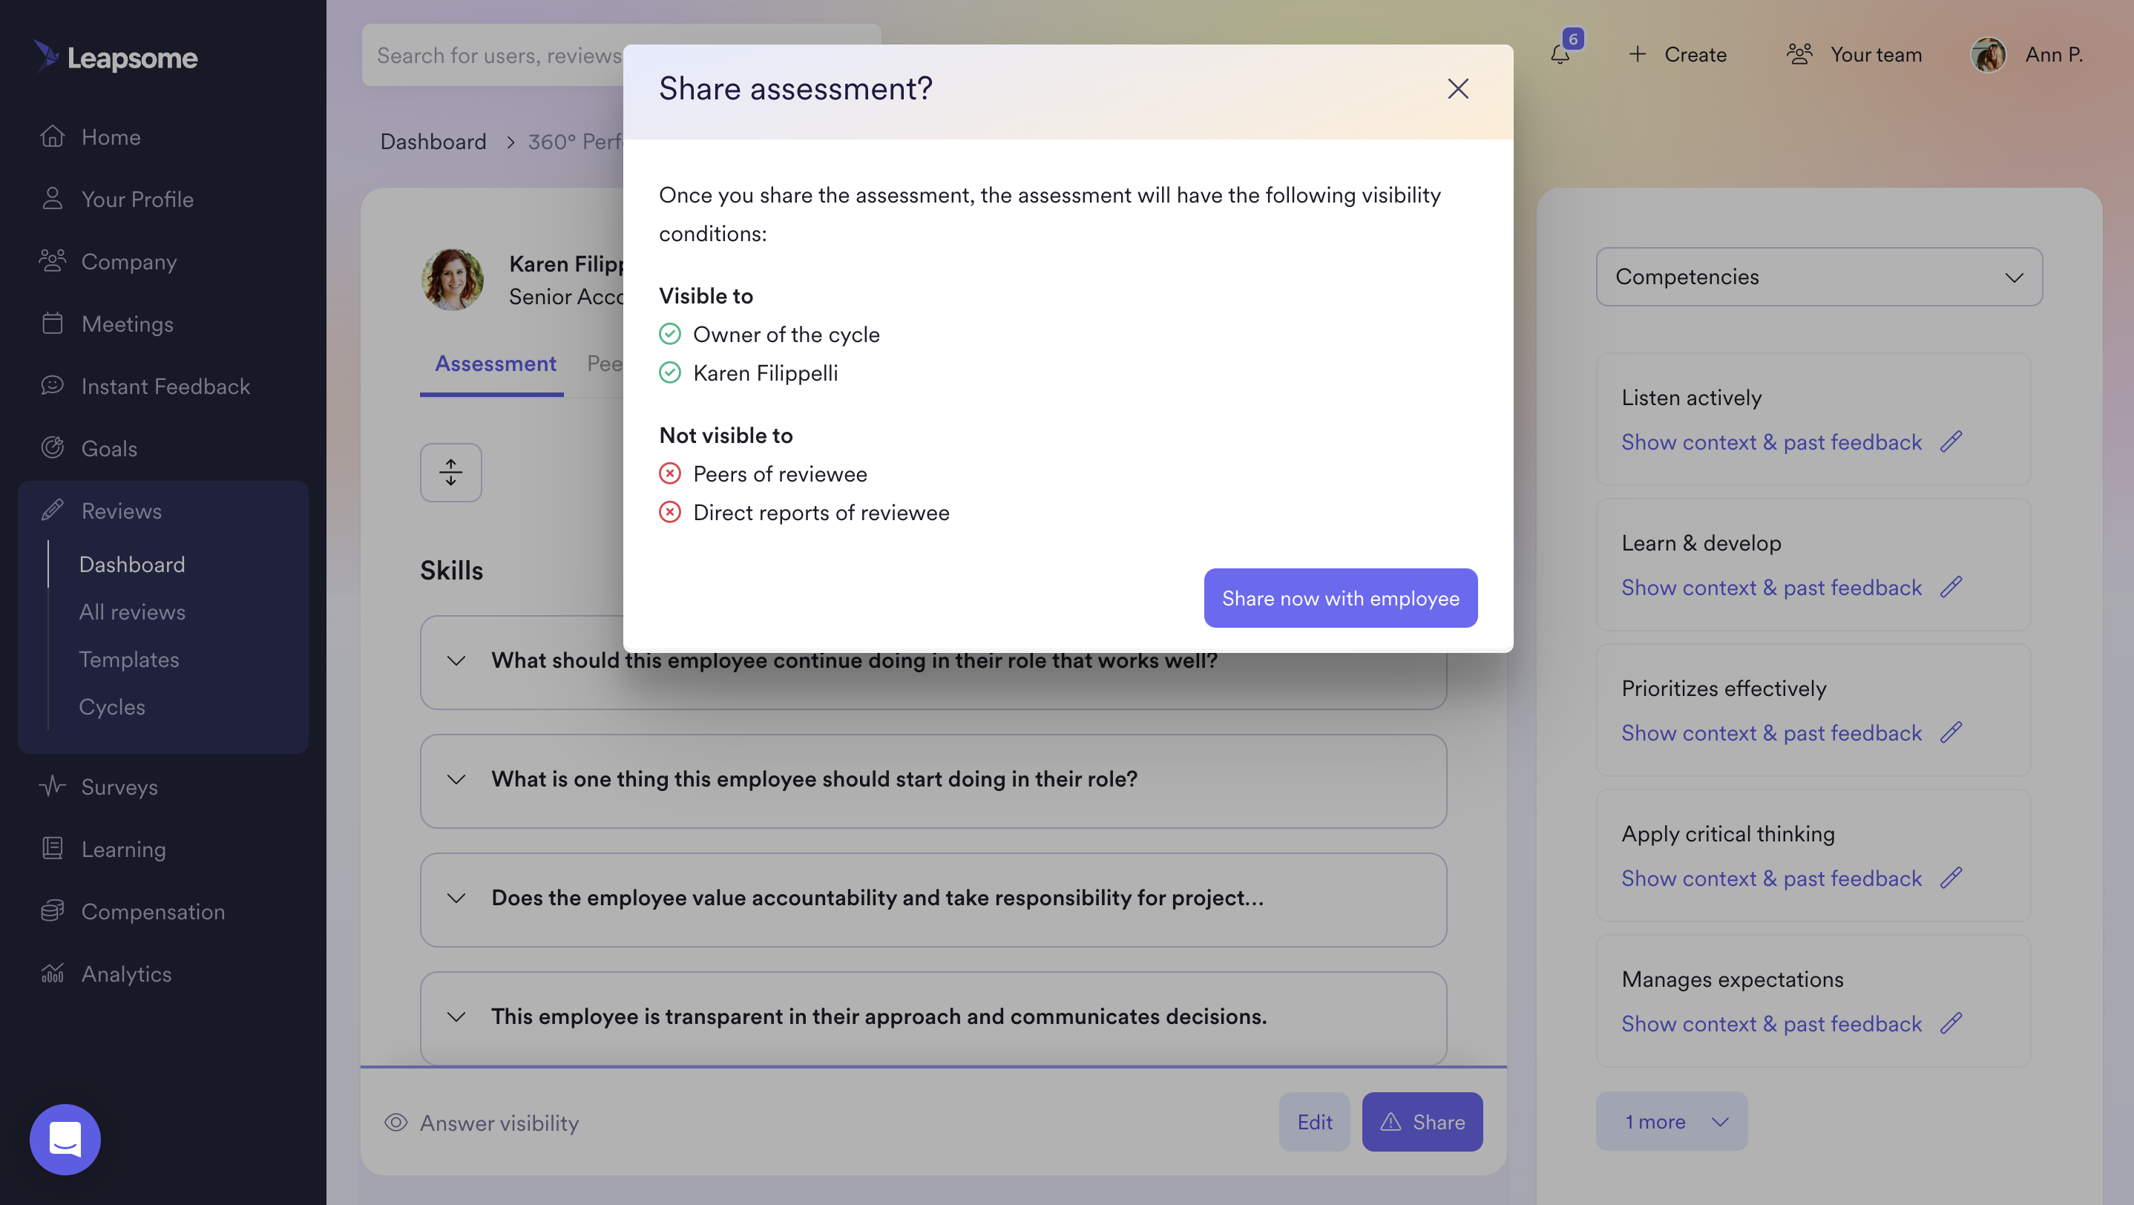Click pencil icon for Manages expectations
Viewport: 2134px width, 1205px height.
[x=1951, y=1024]
